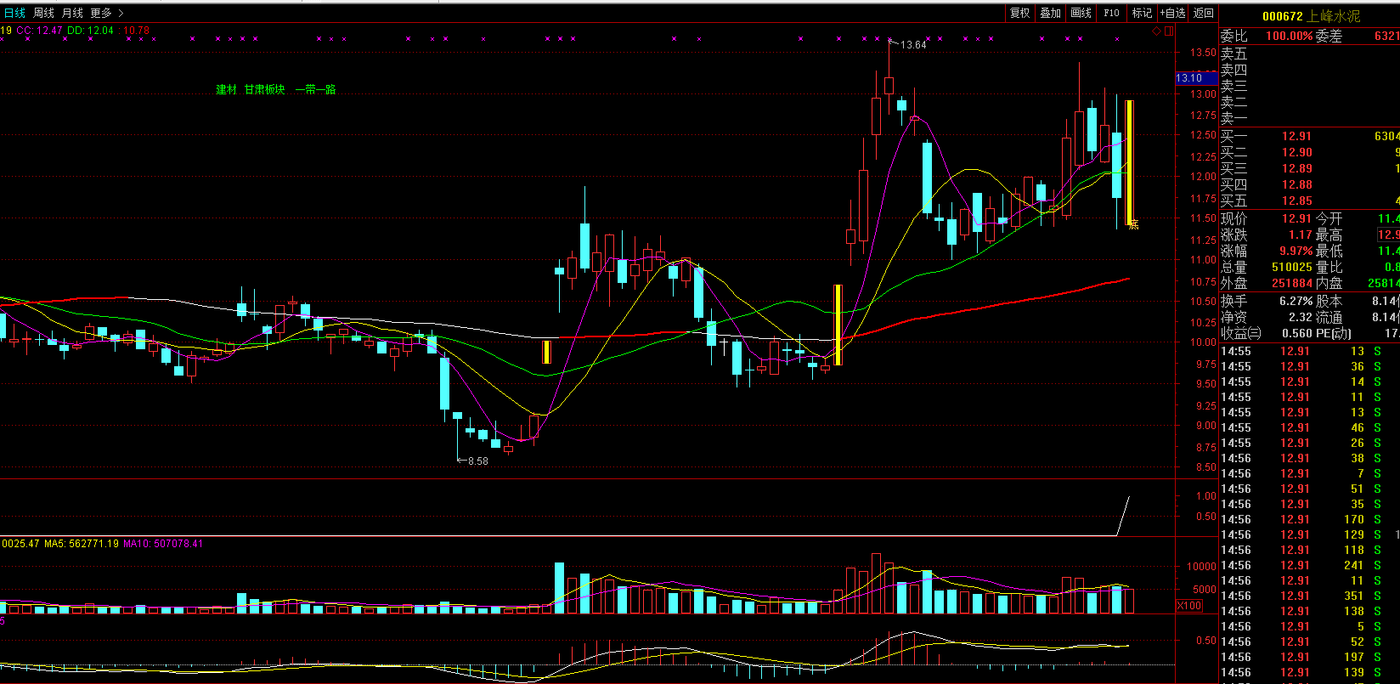Viewport: 1400px width, 684px height.
Task: Click the small orange-yellow signal bar near 9.85
Action: (546, 352)
